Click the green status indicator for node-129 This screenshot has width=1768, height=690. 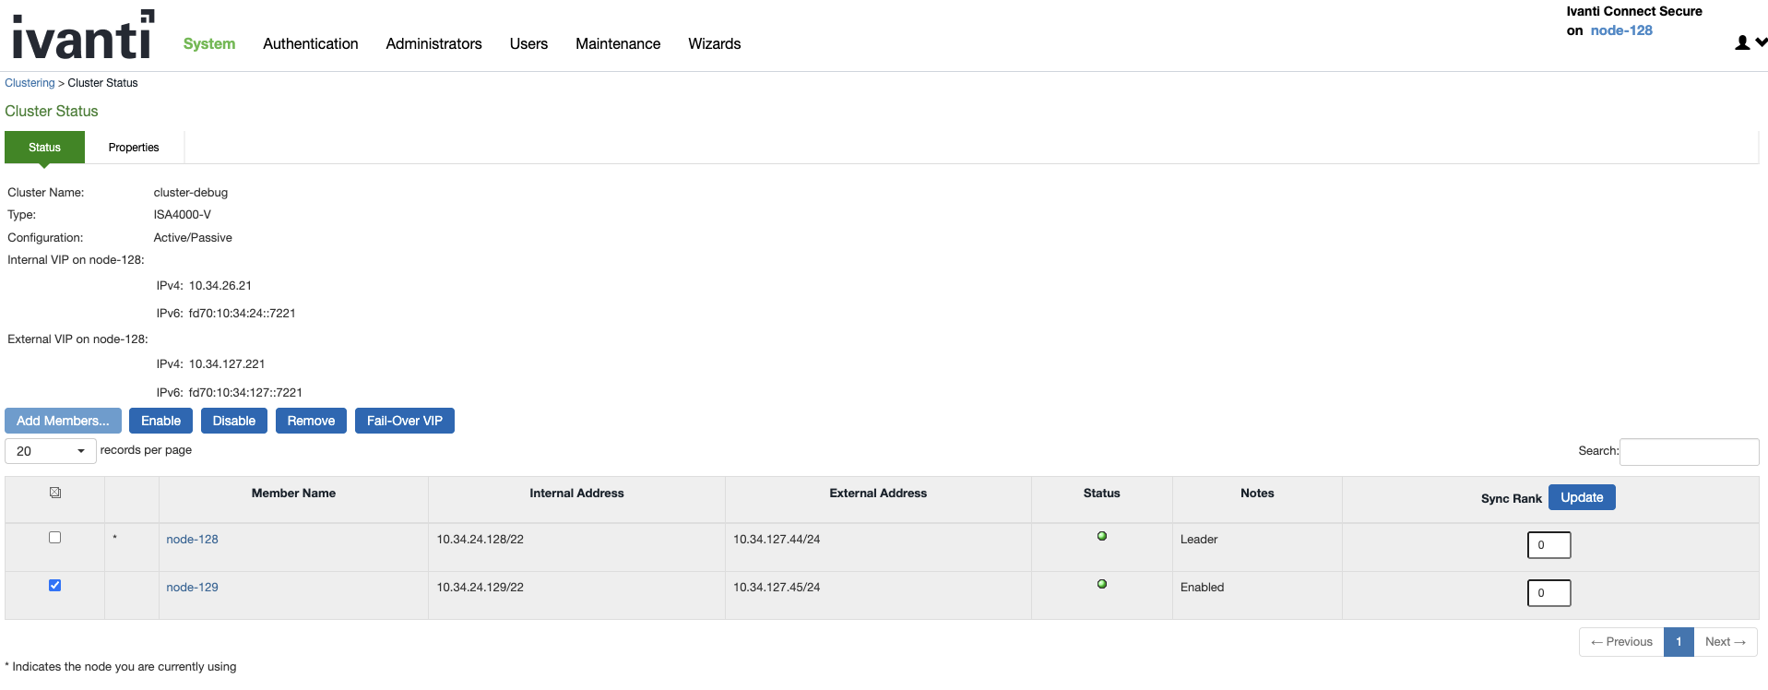point(1101,585)
